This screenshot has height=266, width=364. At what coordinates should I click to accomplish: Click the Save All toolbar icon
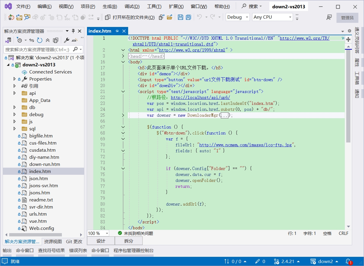(188, 17)
